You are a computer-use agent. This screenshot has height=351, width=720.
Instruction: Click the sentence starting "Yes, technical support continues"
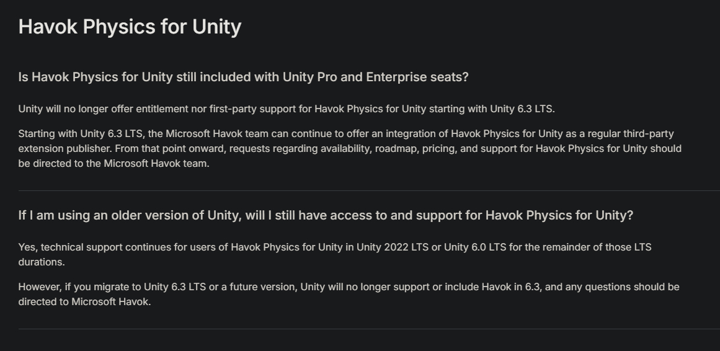click(x=335, y=247)
